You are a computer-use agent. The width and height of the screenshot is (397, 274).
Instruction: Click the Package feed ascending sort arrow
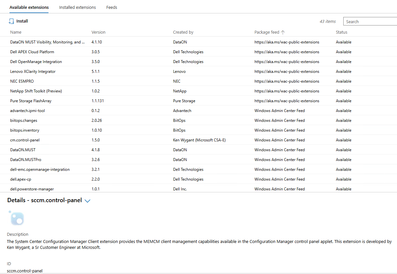point(283,32)
